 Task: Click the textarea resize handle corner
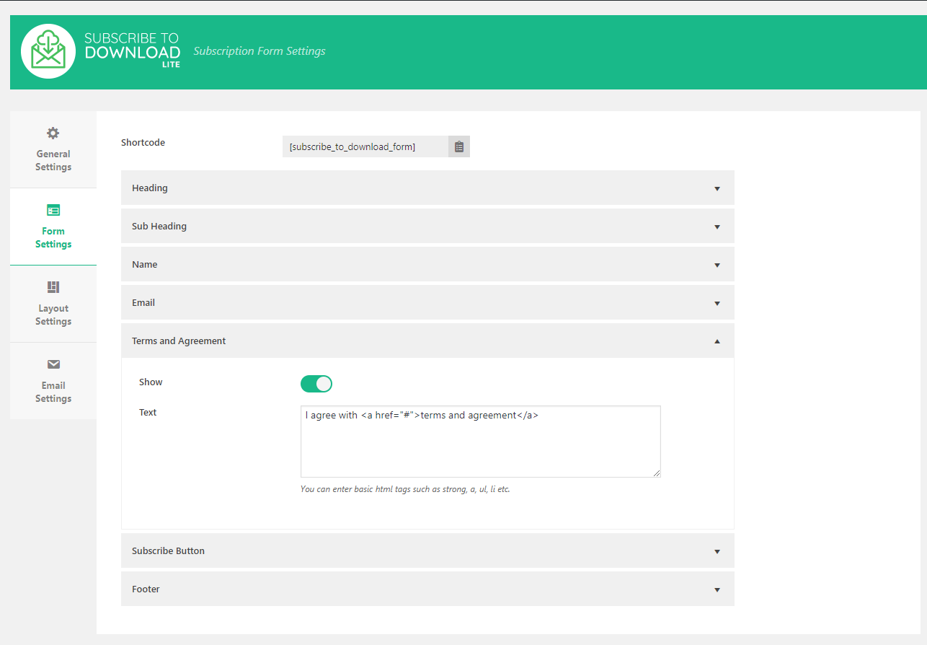[x=657, y=473]
